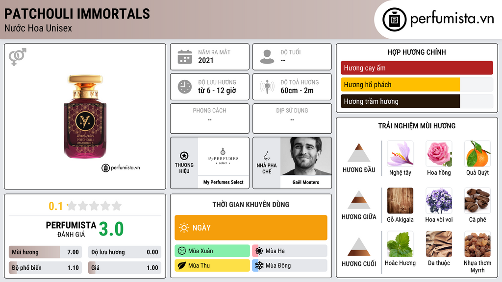This screenshot has height=282, width=502.
Task: Click the snowflake icon by Mùa Đông
Action: (x=259, y=265)
